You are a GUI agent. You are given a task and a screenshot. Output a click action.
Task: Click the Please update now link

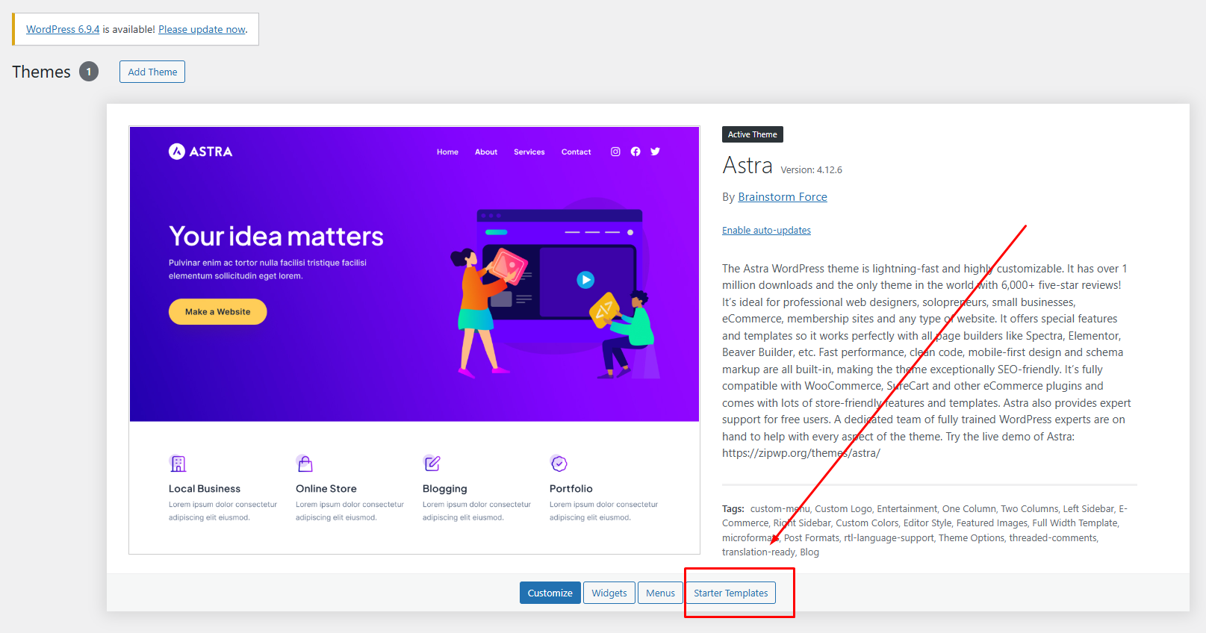[202, 29]
